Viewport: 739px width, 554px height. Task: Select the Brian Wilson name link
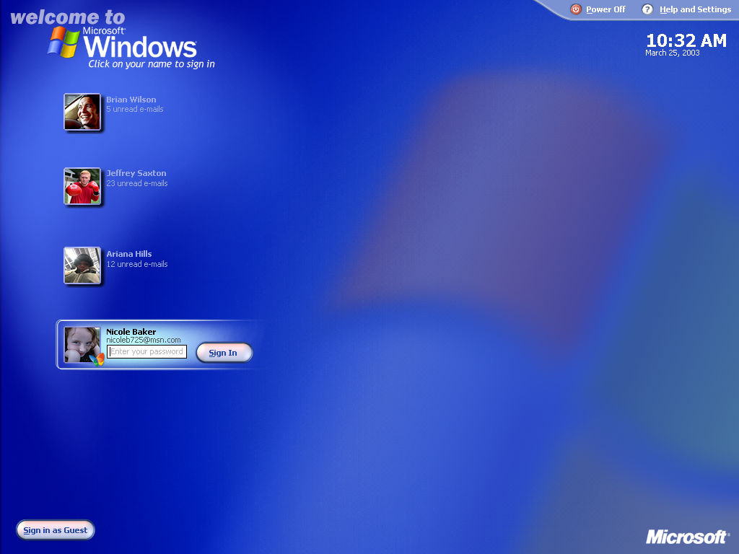130,99
